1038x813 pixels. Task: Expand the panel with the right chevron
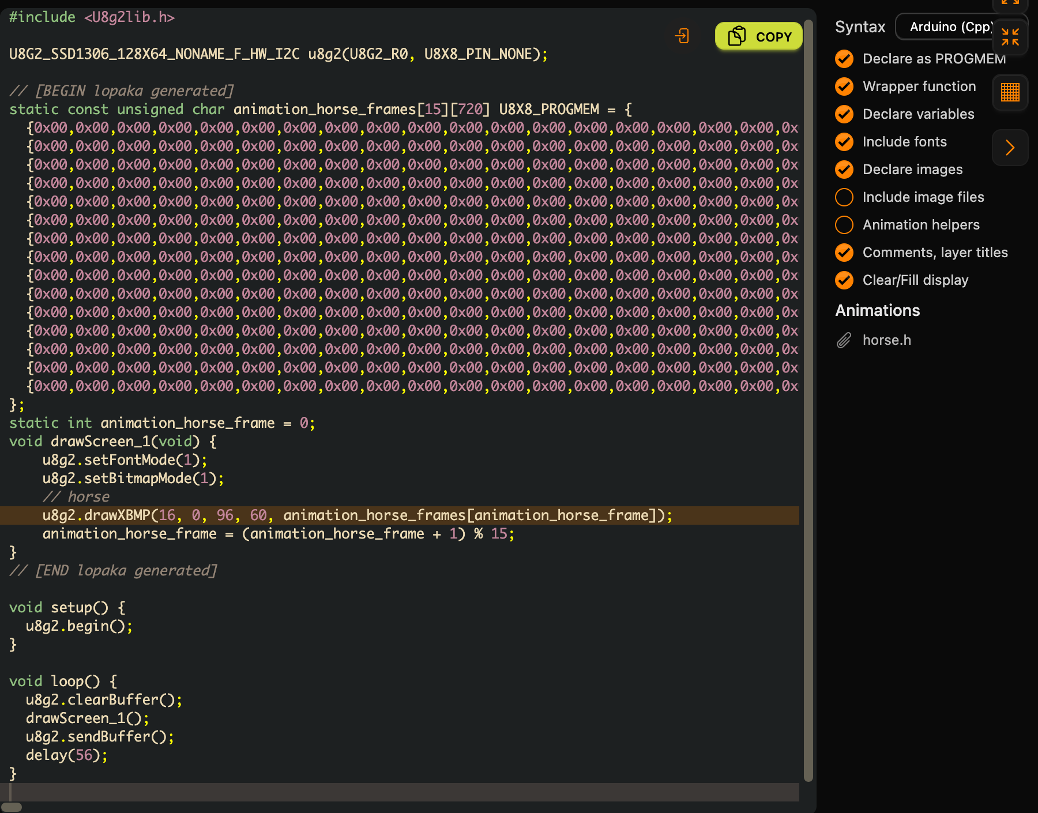click(1010, 148)
